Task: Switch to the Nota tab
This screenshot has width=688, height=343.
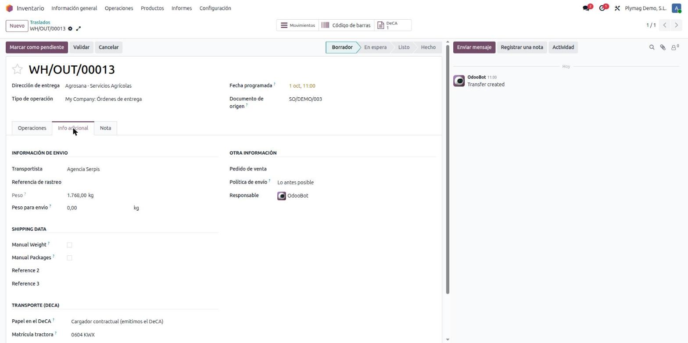Action: [105, 128]
